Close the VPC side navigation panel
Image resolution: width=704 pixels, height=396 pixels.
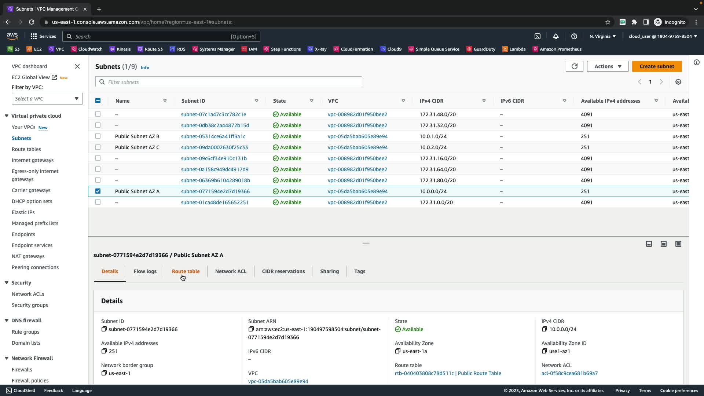[x=77, y=66]
